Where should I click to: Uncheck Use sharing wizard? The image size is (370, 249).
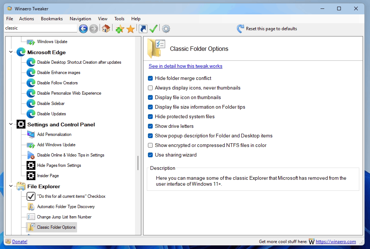pyautogui.click(x=150, y=155)
